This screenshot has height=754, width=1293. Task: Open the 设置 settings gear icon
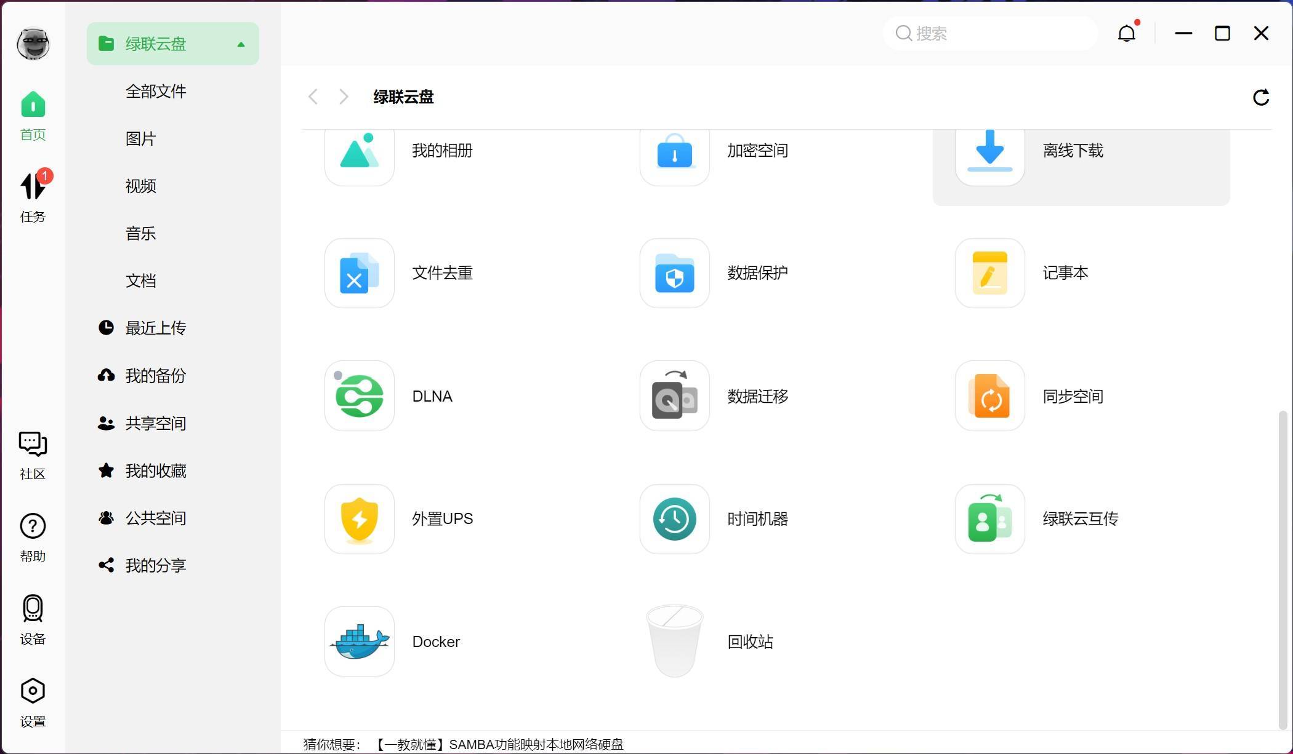point(33,702)
